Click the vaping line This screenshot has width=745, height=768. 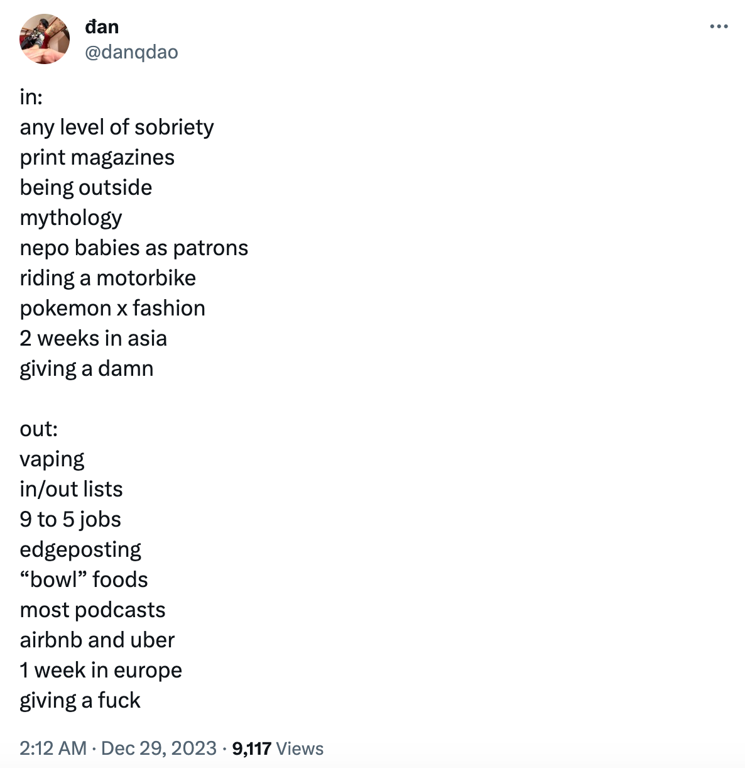tap(52, 459)
